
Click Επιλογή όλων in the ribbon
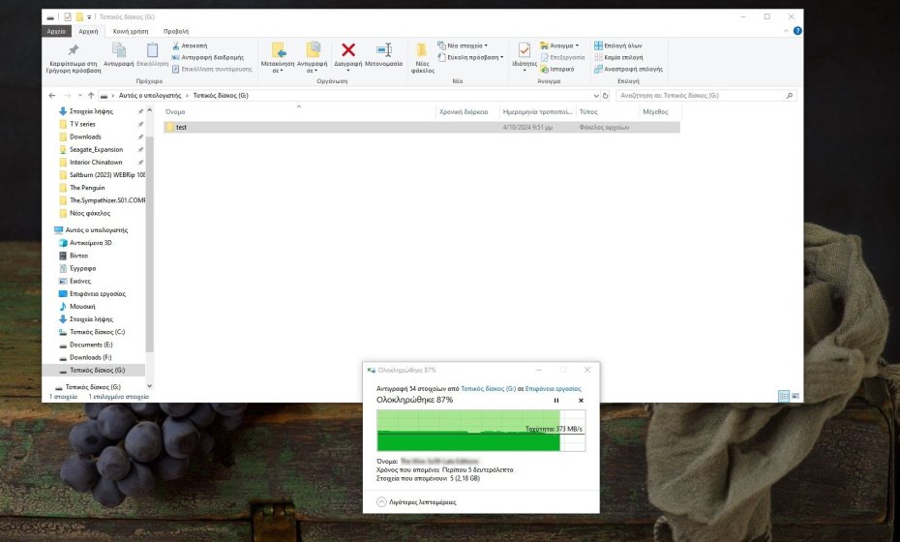coord(618,45)
